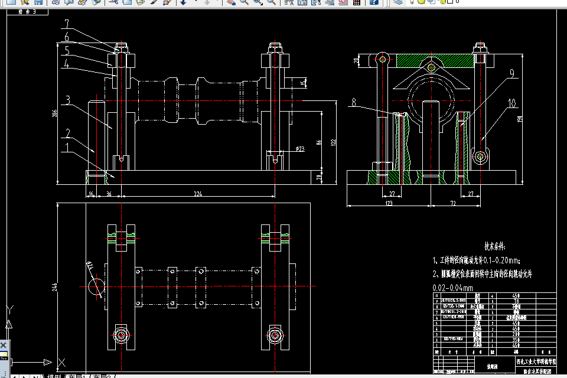567x378 pixels.
Task: Click the Help question mark icon
Action: point(374,2)
